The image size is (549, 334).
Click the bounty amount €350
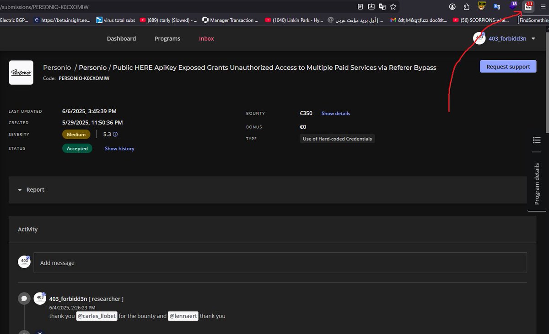coord(306,113)
